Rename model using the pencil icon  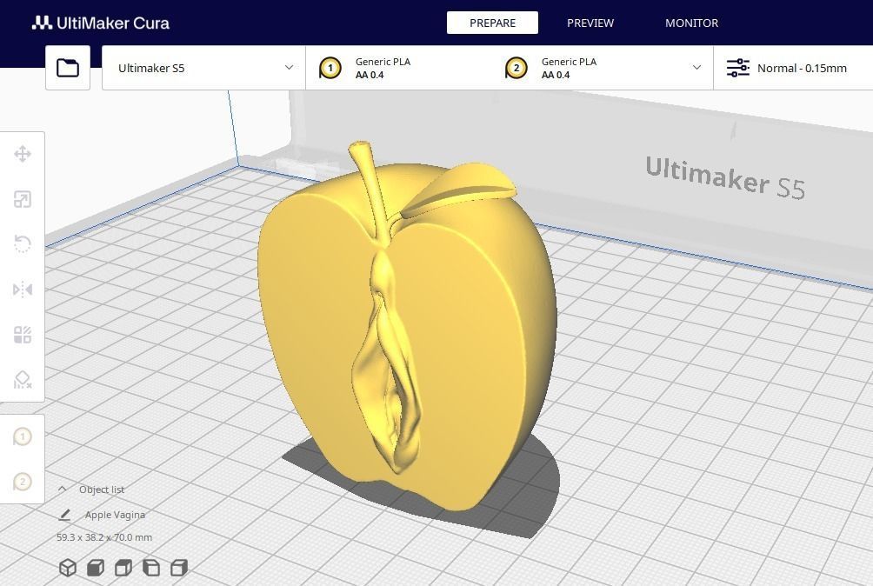[64, 516]
